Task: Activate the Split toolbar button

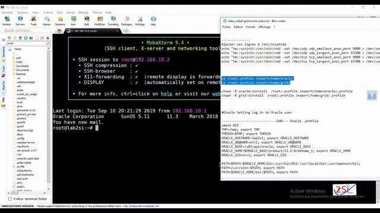Action: tap(87, 21)
